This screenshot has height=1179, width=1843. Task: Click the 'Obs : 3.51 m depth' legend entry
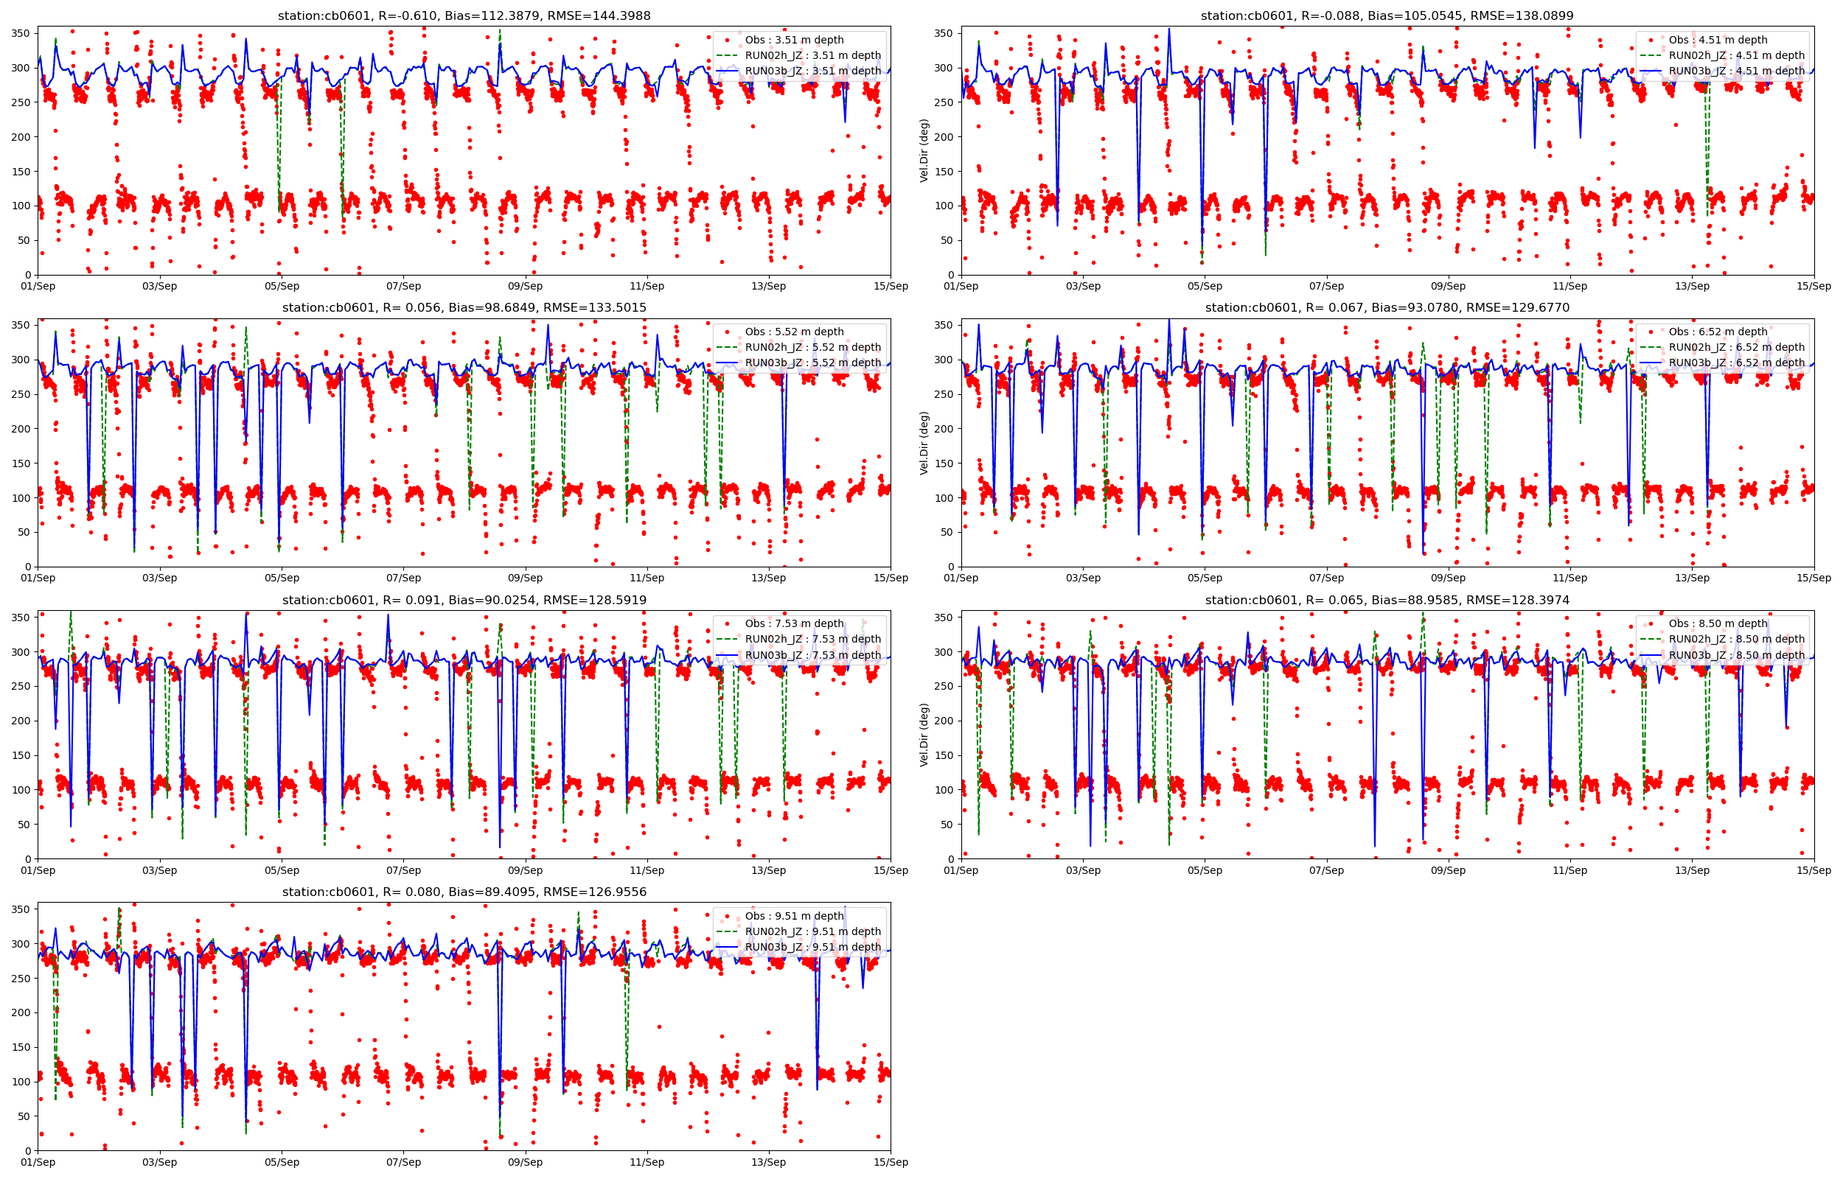794,40
